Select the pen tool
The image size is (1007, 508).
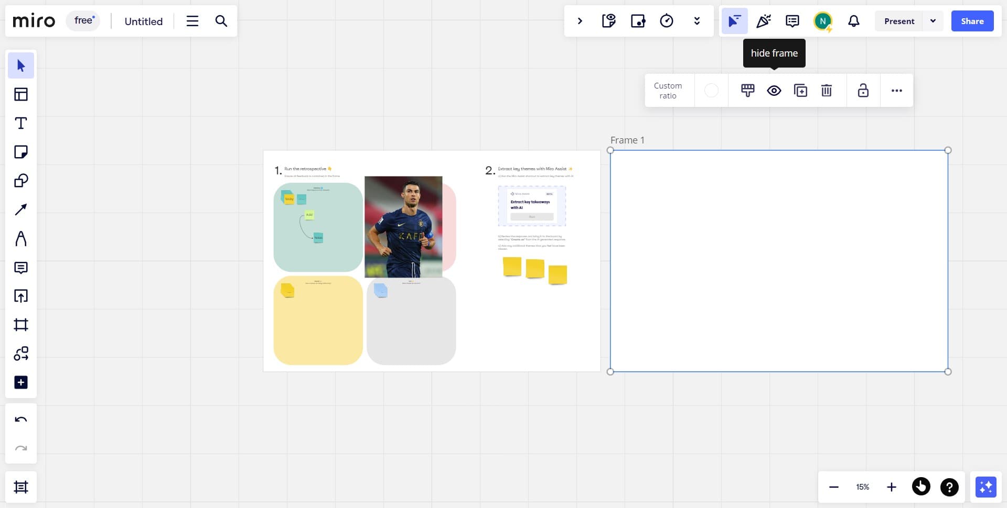pyautogui.click(x=21, y=239)
